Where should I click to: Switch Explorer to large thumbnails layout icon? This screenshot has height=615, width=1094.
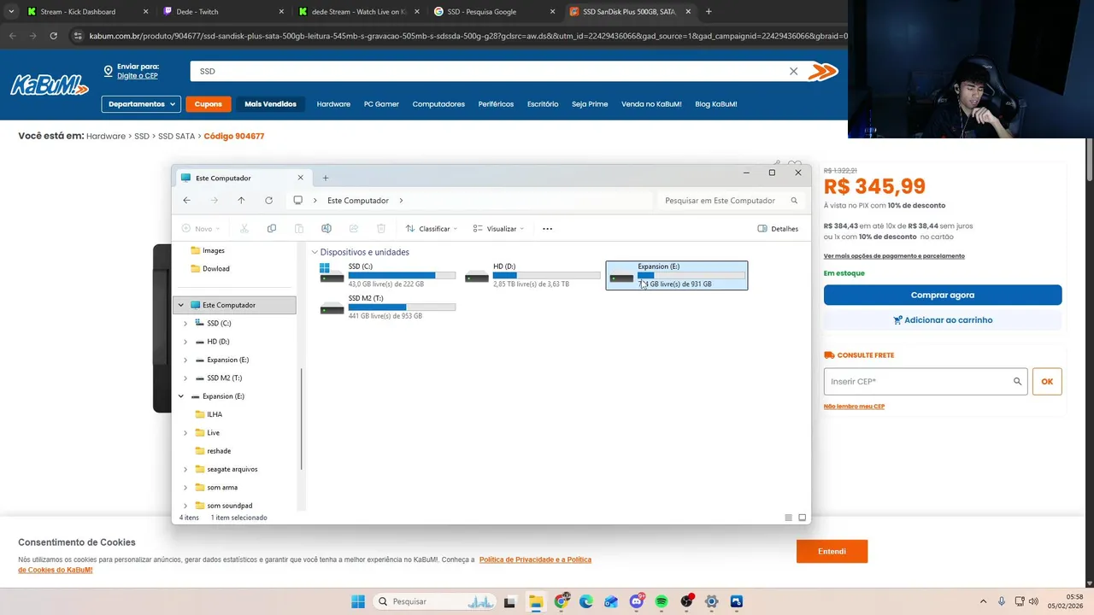(802, 518)
